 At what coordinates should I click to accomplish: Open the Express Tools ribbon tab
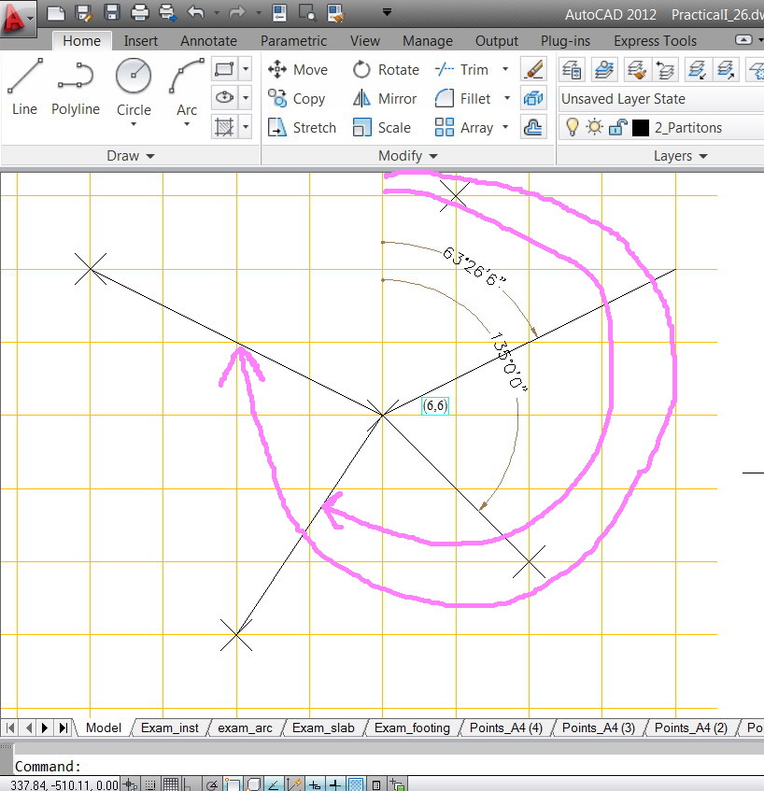click(x=655, y=41)
